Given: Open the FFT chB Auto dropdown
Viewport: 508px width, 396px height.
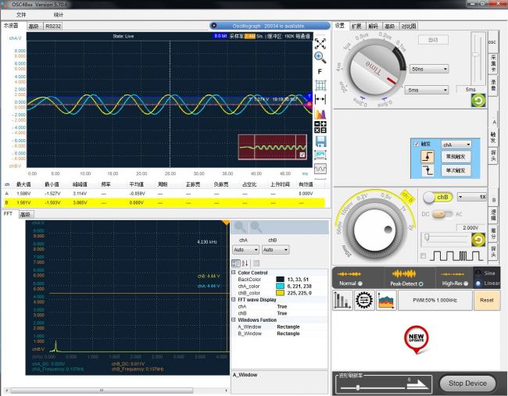Looking at the screenshot, I should pos(275,250).
